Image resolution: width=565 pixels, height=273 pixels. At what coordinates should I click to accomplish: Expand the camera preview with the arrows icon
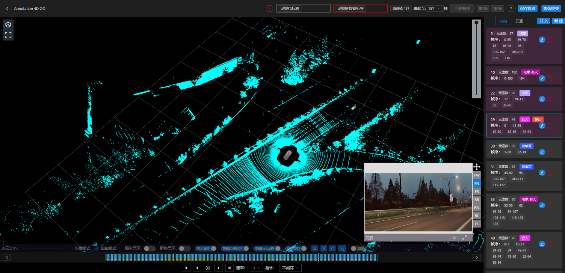[464, 238]
